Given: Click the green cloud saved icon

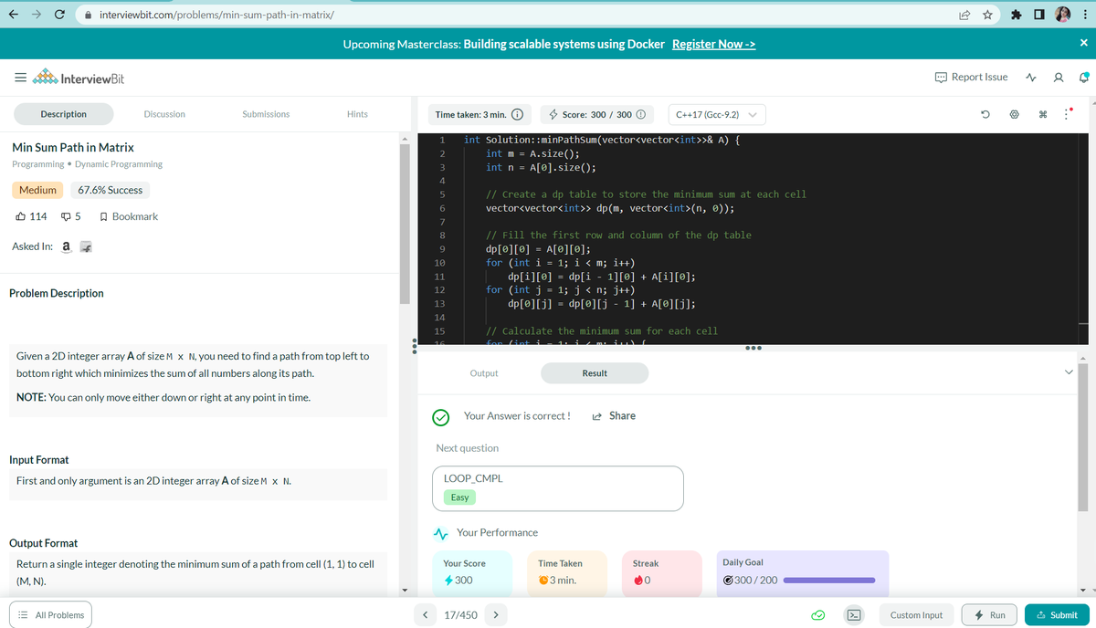Looking at the screenshot, I should 820,615.
